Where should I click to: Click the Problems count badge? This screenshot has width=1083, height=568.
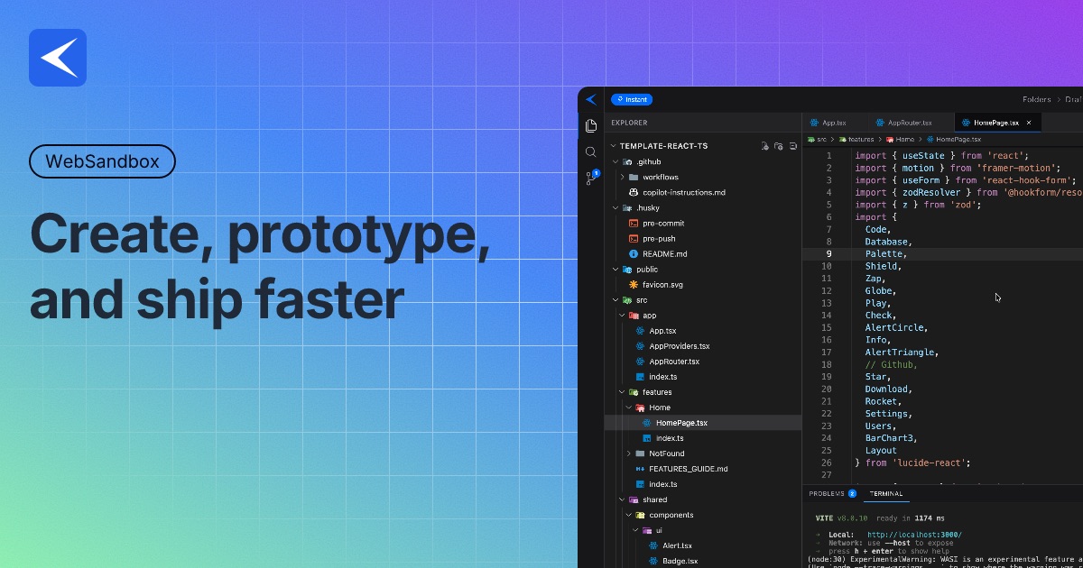pos(852,494)
